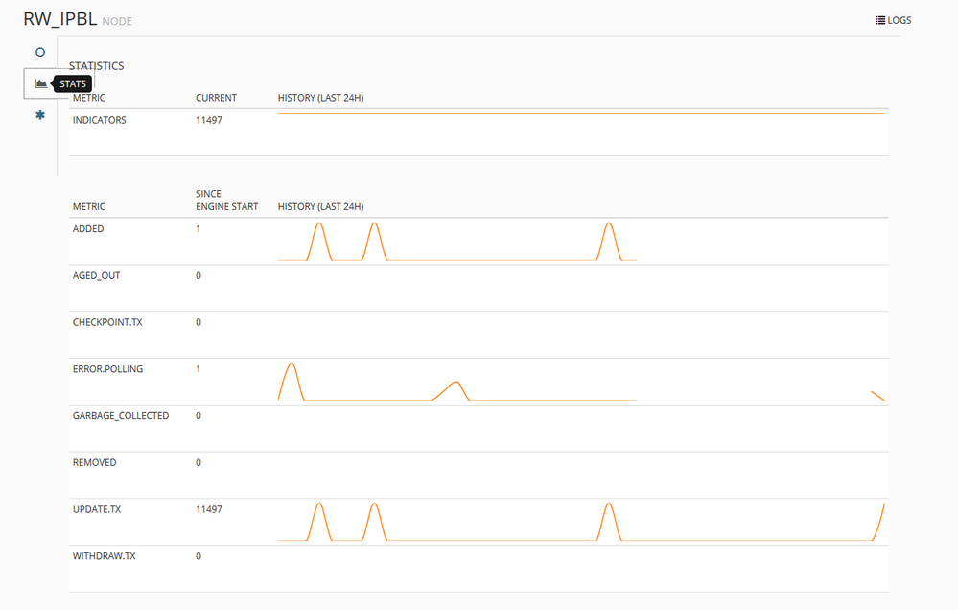Screen dimensions: 958x610
Task: Click the STATISTICS section heading
Action: click(x=98, y=66)
